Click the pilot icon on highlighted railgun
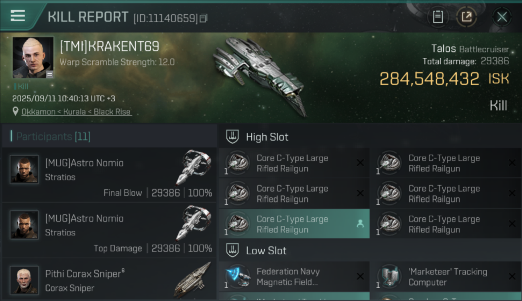This screenshot has height=301, width=522. tap(360, 224)
